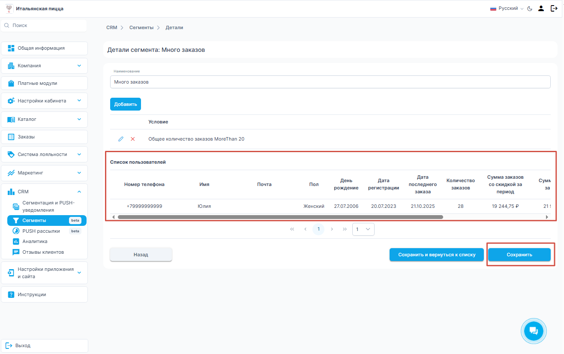Open Отзывы клиентов menu item
The height and width of the screenshot is (354, 564).
tap(43, 252)
